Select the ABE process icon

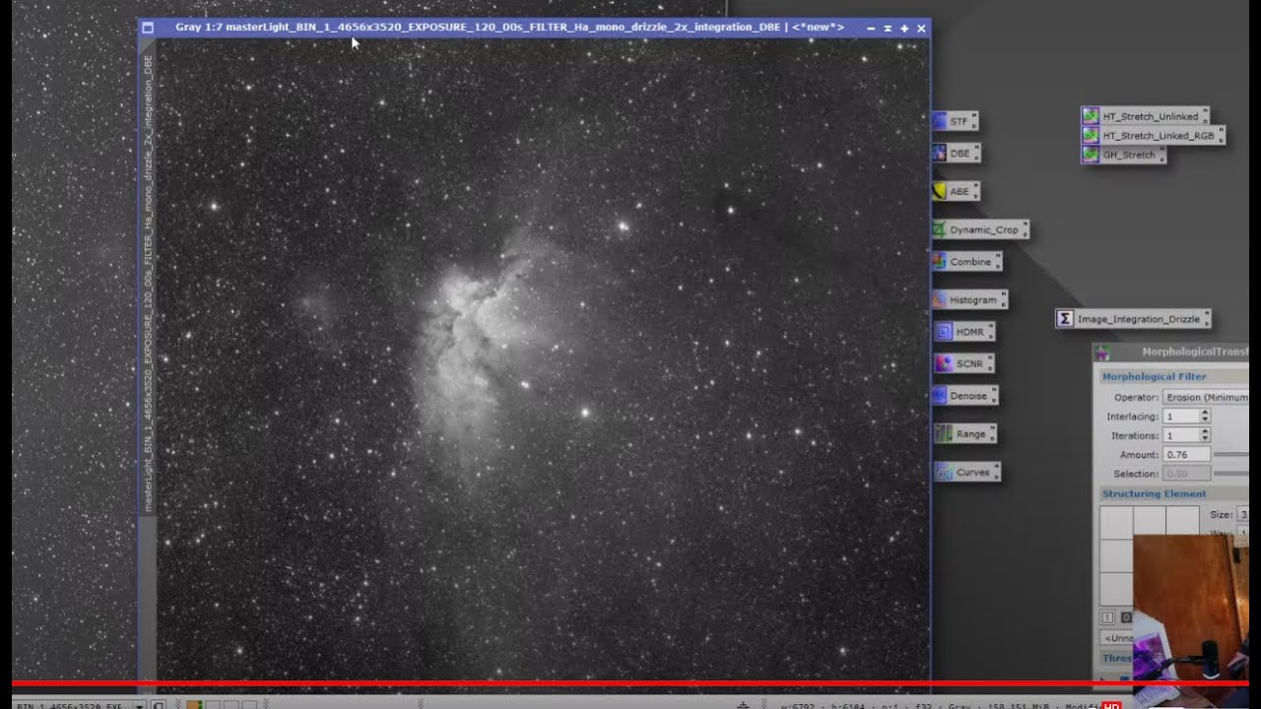pos(956,191)
